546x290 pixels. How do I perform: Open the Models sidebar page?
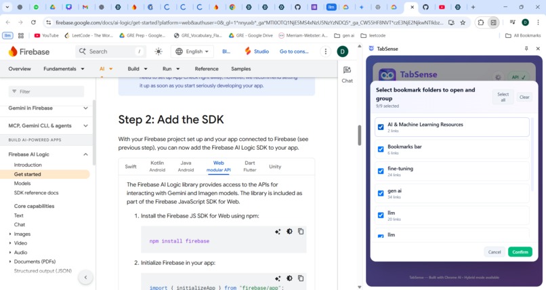point(22,184)
